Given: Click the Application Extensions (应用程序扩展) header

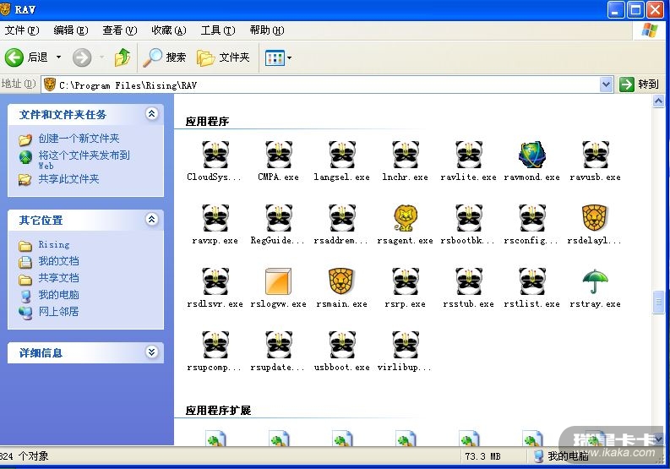Looking at the screenshot, I should 218,411.
